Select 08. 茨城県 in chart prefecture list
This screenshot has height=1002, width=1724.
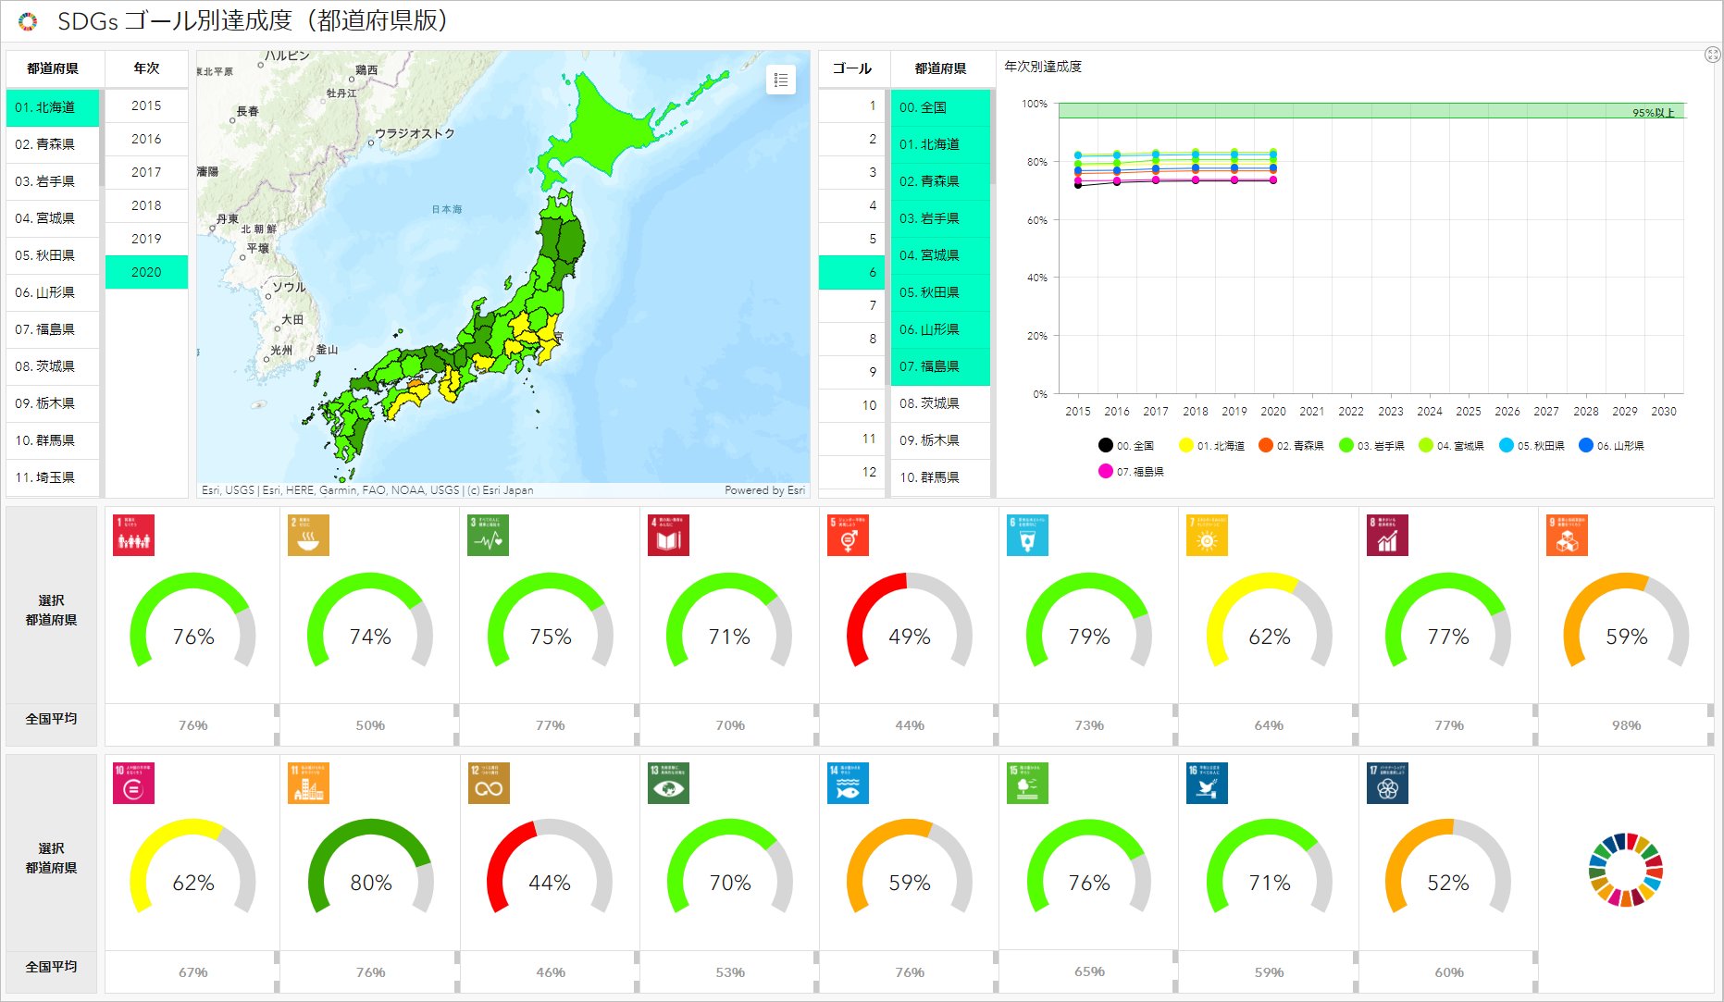(x=939, y=403)
